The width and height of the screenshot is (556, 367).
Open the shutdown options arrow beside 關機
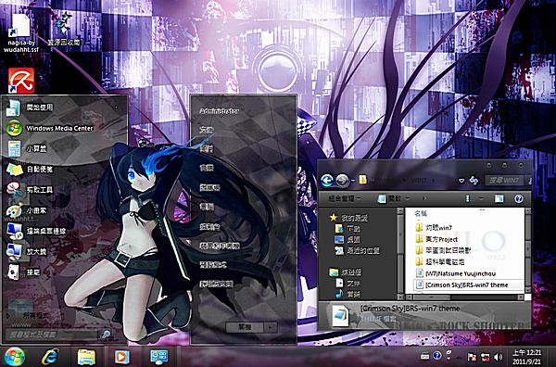click(271, 327)
